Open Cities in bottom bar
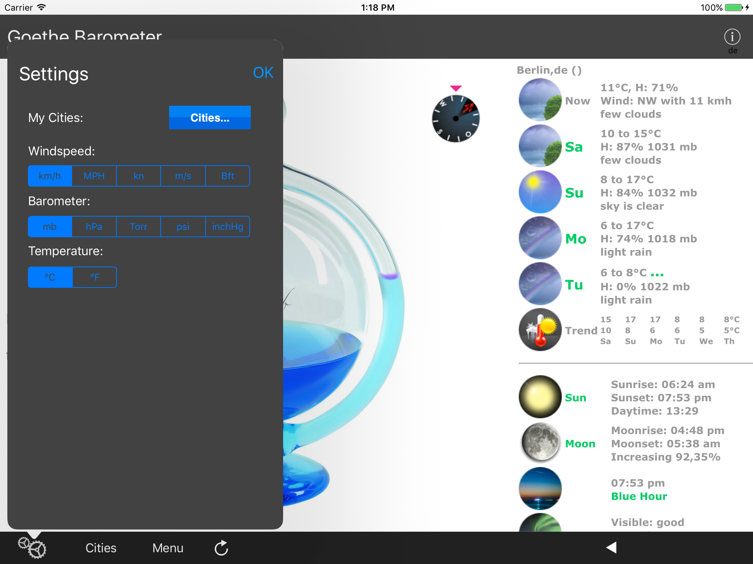This screenshot has height=564, width=753. tap(101, 548)
